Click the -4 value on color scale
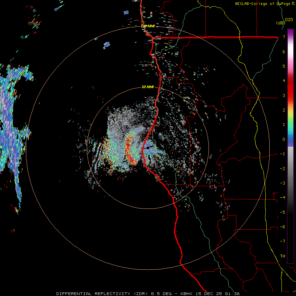296x296 pixels. point(283,198)
